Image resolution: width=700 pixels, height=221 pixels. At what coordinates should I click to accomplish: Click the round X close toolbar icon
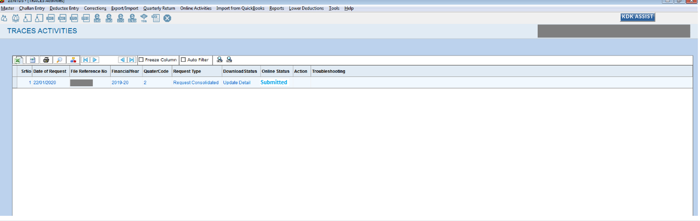[x=167, y=18]
